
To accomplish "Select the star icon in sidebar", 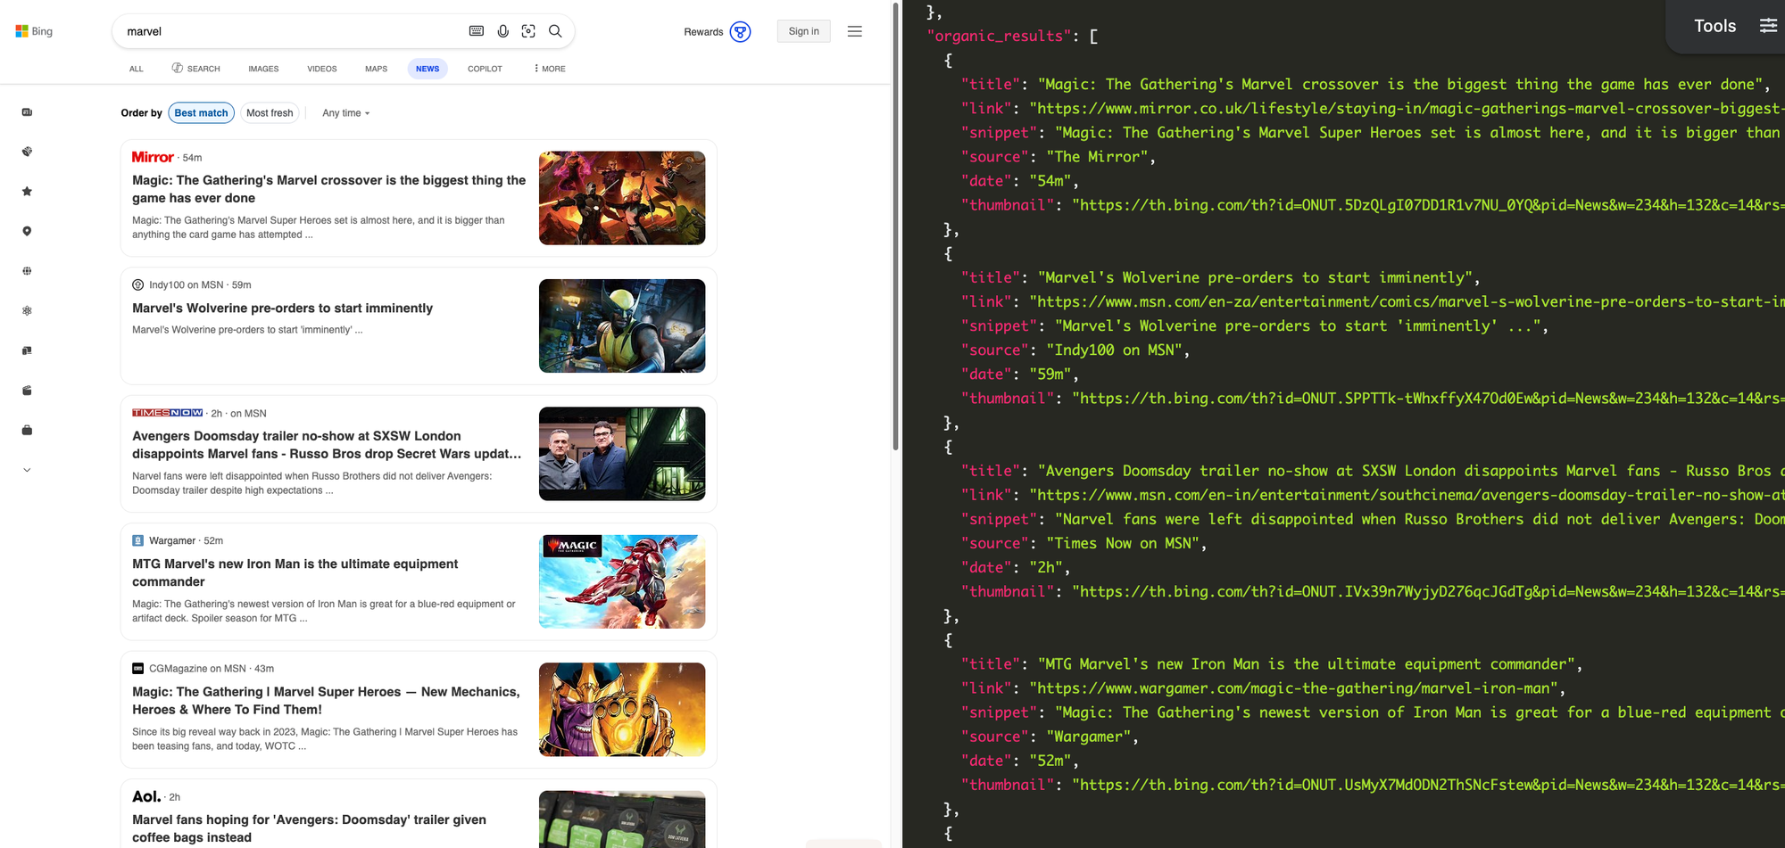I will pos(27,192).
